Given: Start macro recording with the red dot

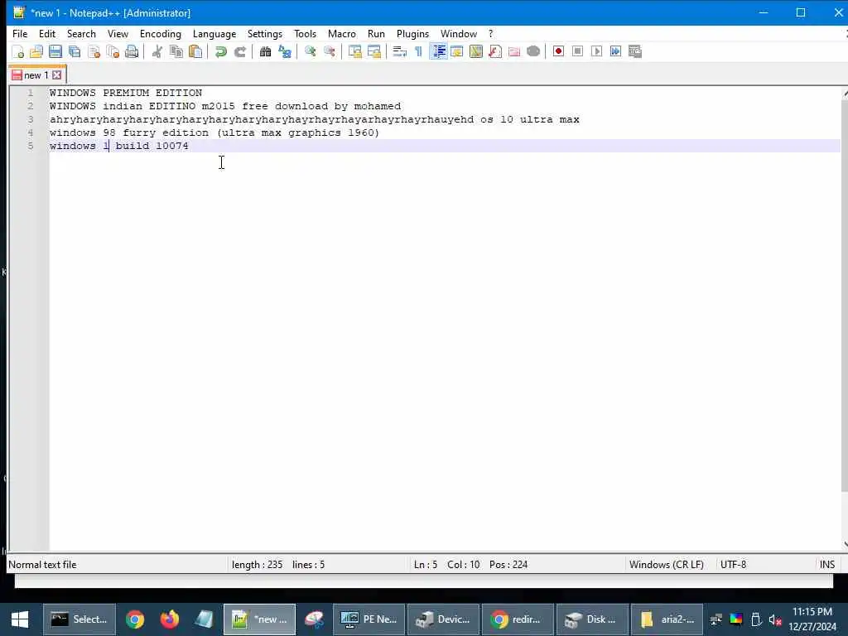Looking at the screenshot, I should click(559, 51).
